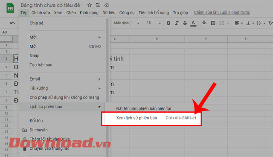Open the Chỉnh sửa menu
Viewport: 273px width, 157px height.
(x=41, y=13)
